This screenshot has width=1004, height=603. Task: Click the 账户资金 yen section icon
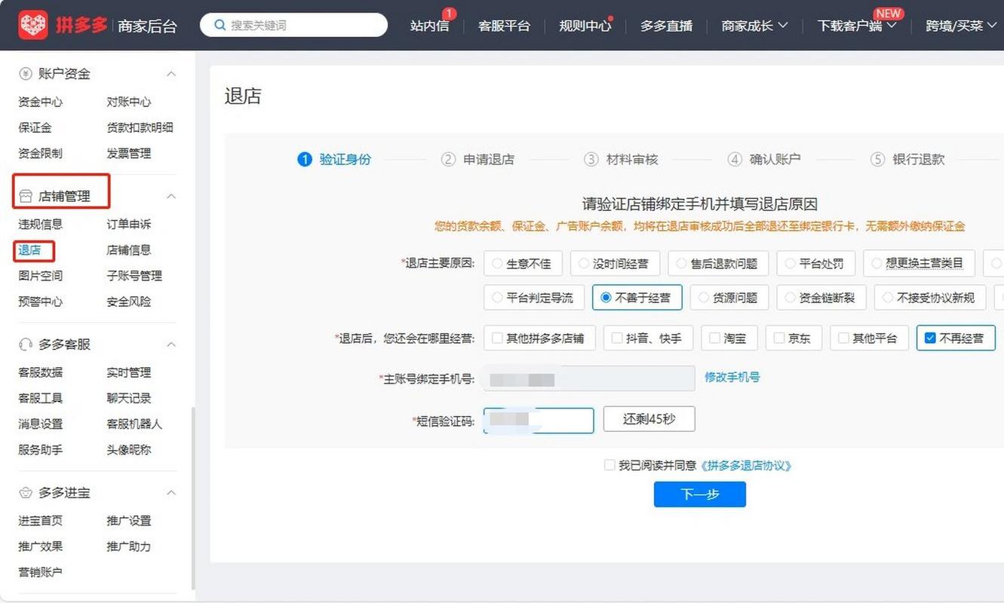[26, 74]
